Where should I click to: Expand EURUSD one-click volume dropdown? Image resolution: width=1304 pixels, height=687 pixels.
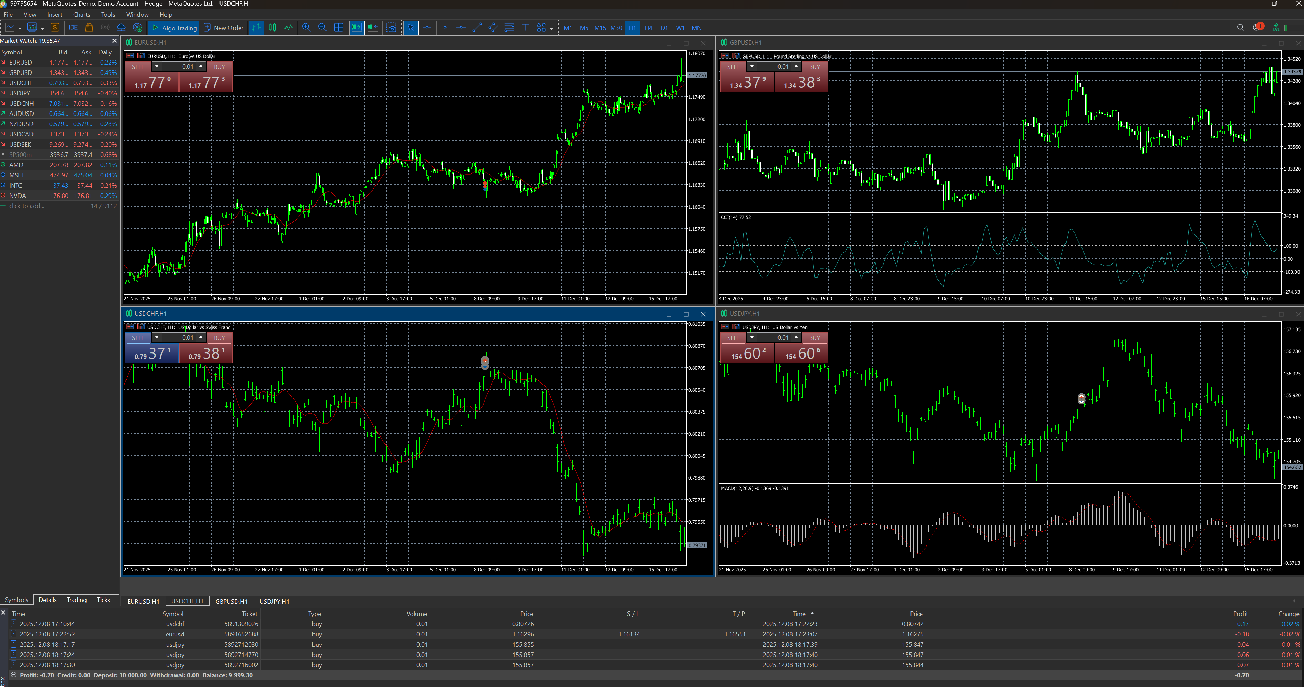(157, 67)
